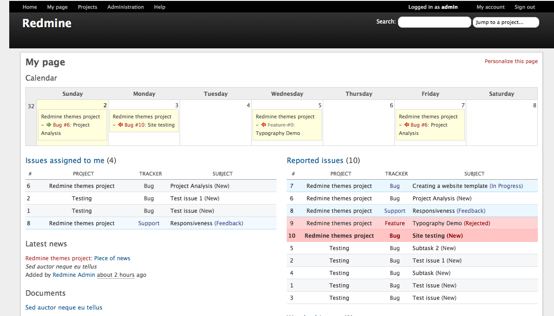
Task: Click issue number 7 in Reported issues
Action: tap(292, 186)
